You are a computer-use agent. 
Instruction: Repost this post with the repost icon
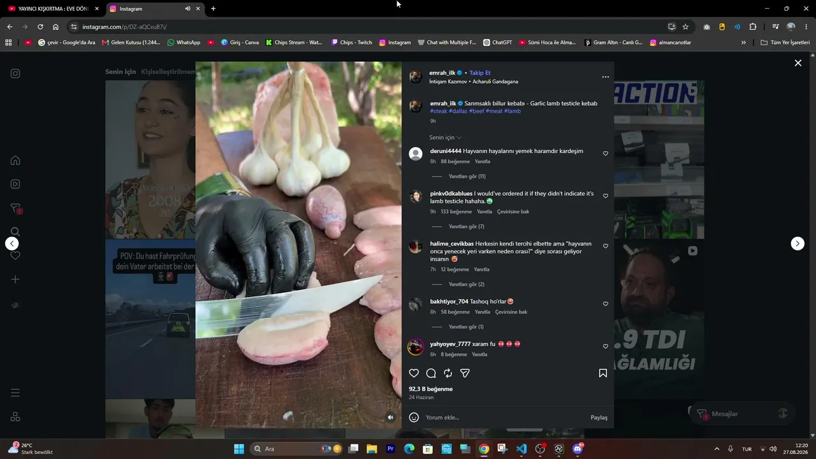click(448, 374)
